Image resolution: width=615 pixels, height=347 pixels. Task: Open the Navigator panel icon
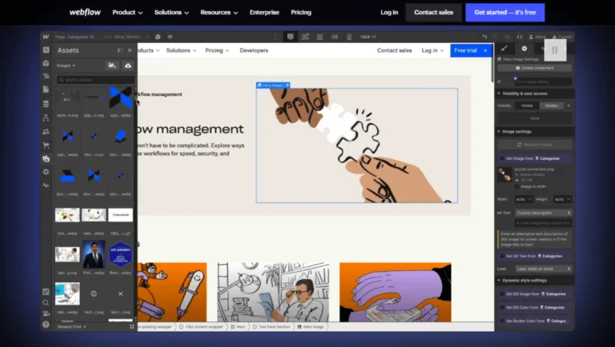[x=46, y=76]
